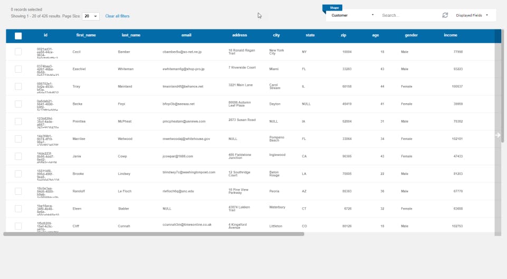Select the checkbox for Trixy Mainland

click(18, 86)
